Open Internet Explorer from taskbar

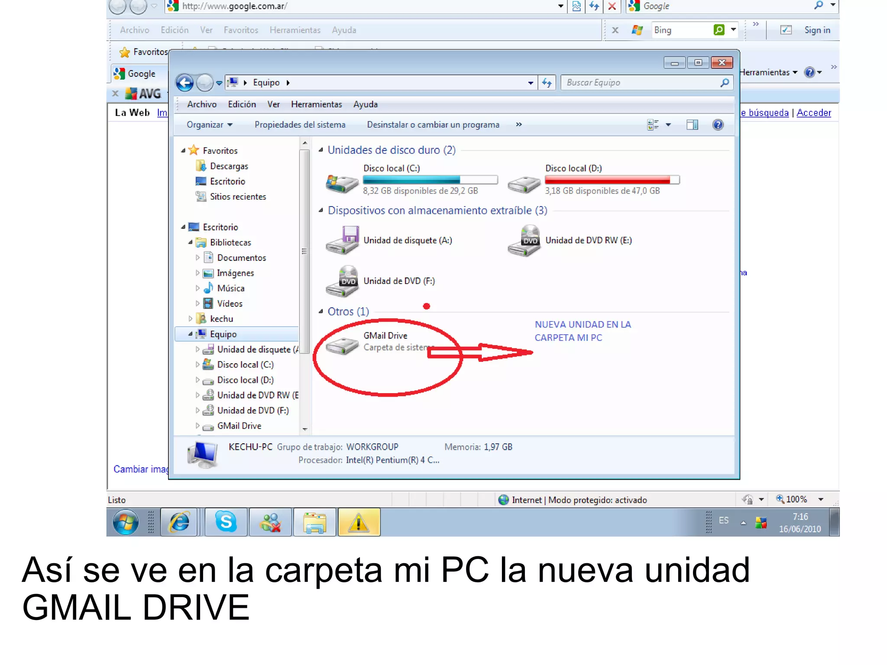(x=179, y=522)
